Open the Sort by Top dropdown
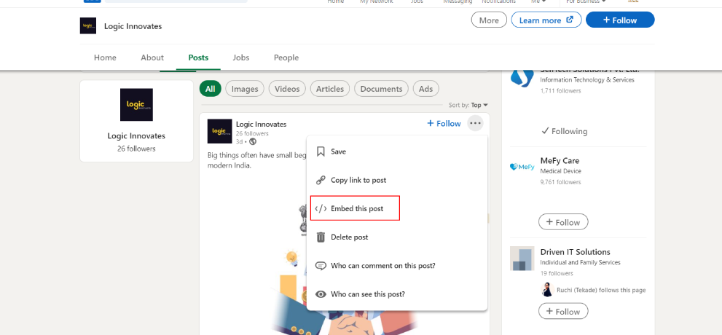722x335 pixels. coord(468,106)
